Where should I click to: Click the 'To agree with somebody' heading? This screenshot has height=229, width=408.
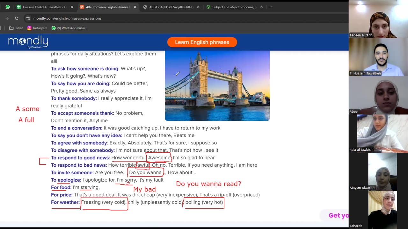point(79,143)
